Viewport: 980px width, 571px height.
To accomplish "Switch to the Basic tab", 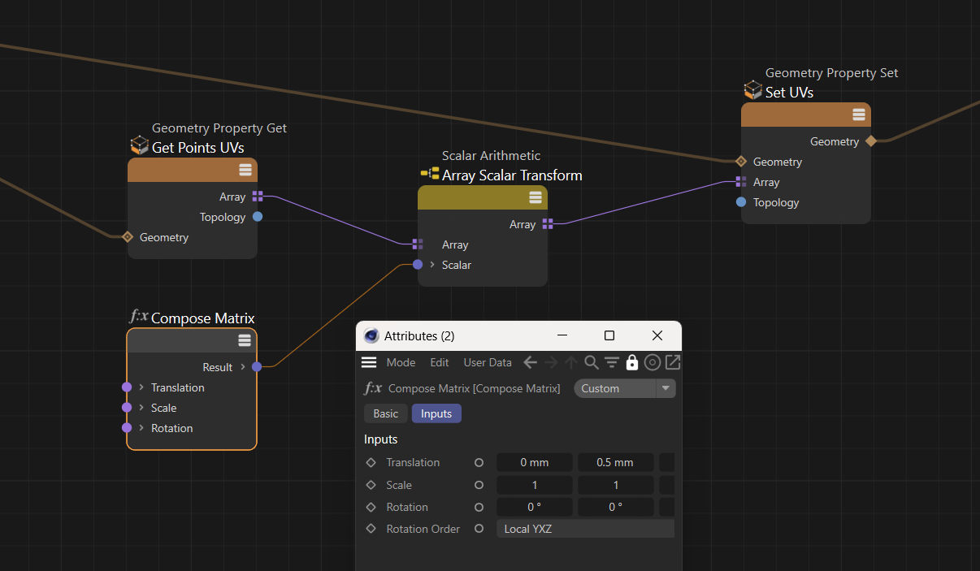I will (x=385, y=413).
